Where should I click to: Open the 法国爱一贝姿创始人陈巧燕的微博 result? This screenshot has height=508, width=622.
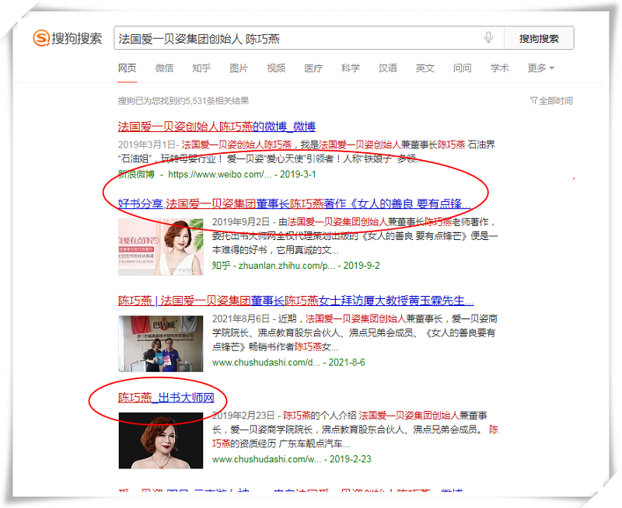coord(216,127)
